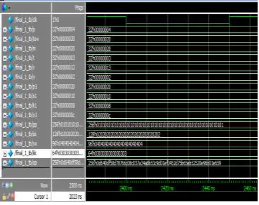Open grid and timeline properties icon
This screenshot has height=205, width=259.
coord(7,185)
